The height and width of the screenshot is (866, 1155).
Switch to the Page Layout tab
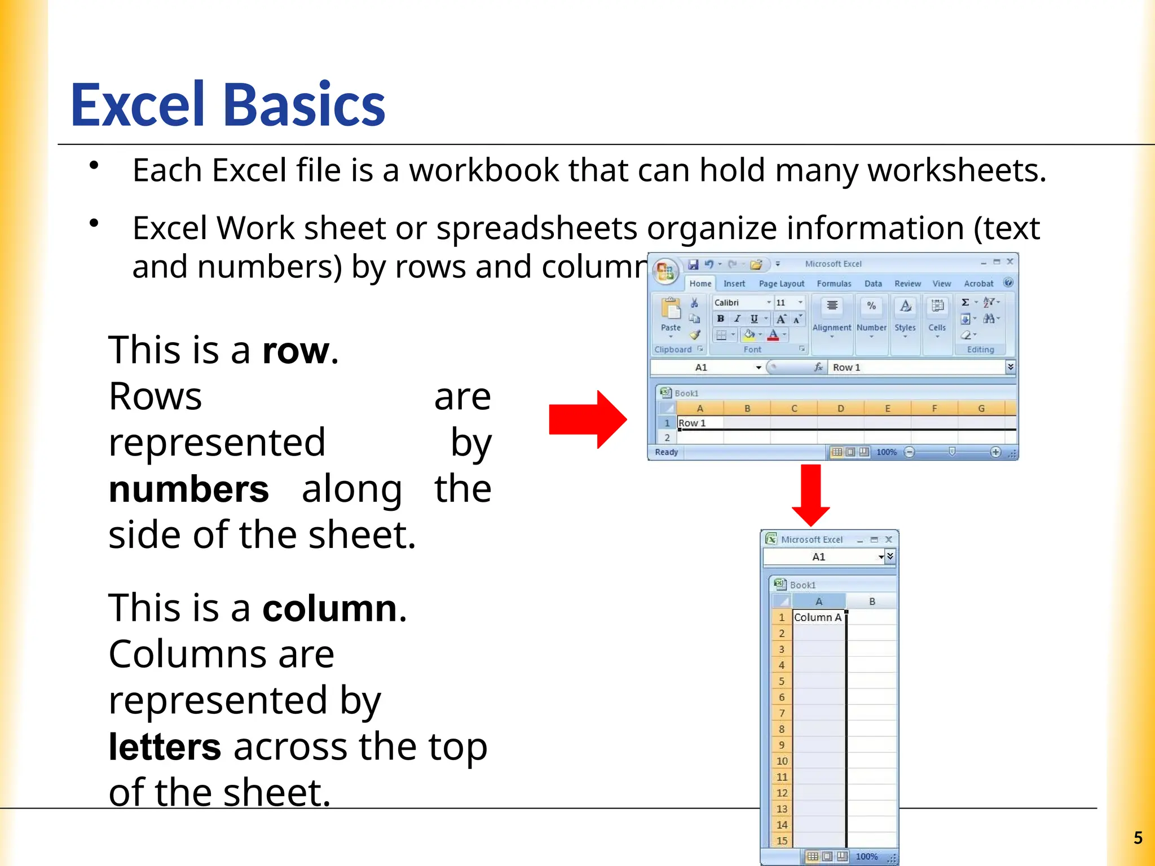tap(781, 284)
